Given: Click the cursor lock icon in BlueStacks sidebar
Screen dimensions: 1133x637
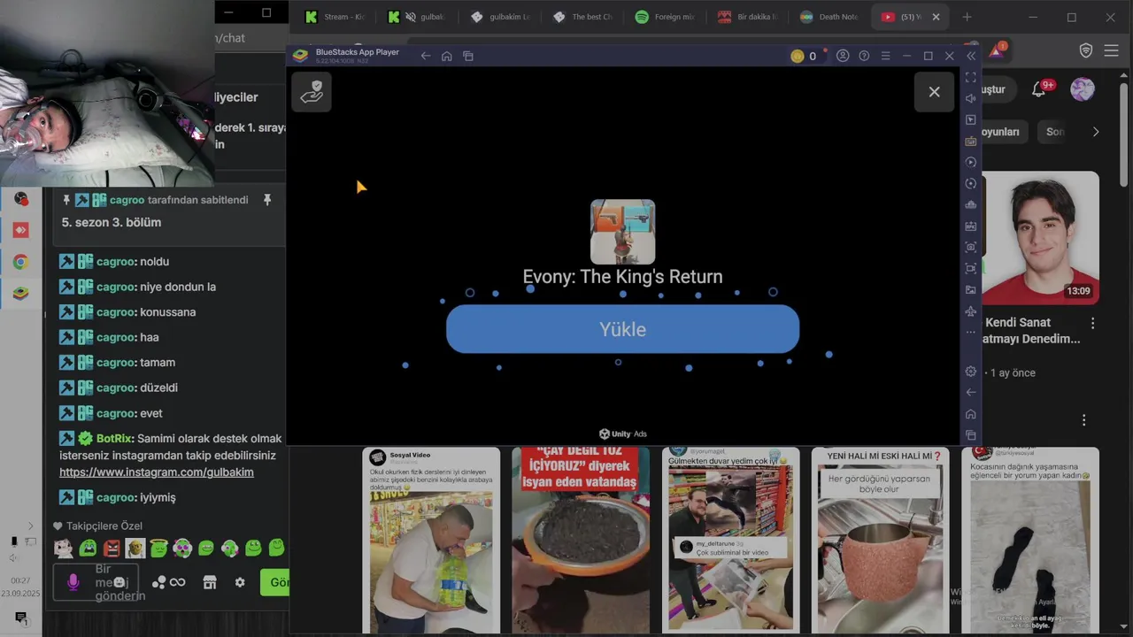Looking at the screenshot, I should pyautogui.click(x=971, y=119).
